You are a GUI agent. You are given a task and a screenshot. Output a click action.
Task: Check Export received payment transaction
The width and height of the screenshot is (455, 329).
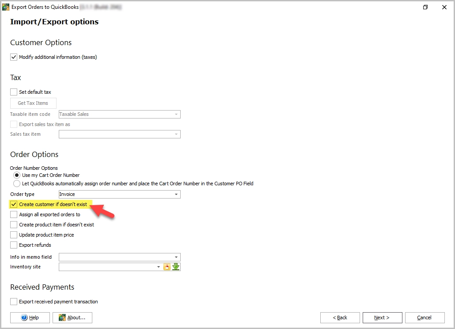click(x=14, y=302)
